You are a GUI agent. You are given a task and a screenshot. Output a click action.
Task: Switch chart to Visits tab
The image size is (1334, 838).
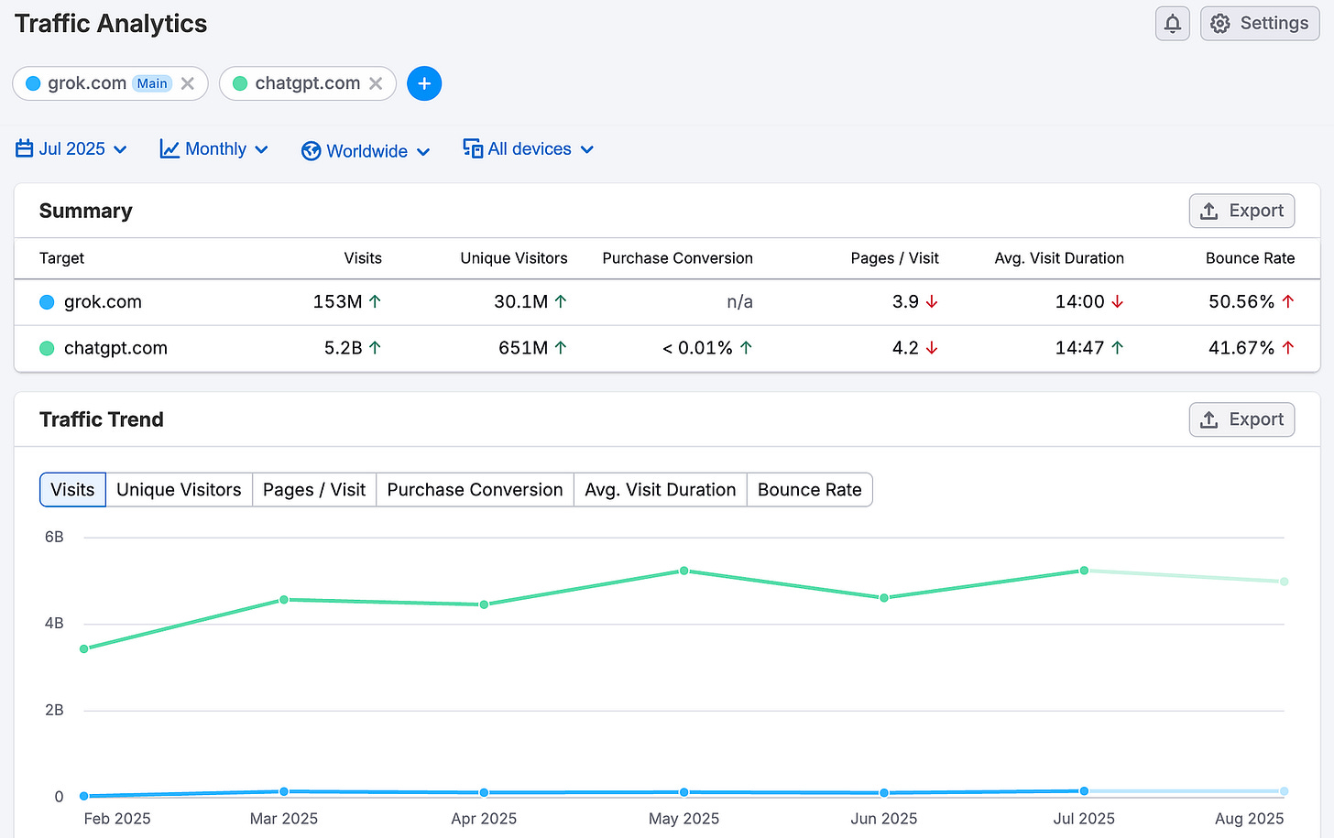[72, 490]
